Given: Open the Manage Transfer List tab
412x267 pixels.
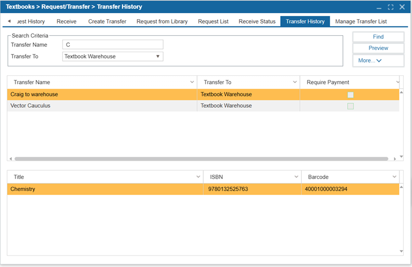Looking at the screenshot, I should [x=361, y=21].
